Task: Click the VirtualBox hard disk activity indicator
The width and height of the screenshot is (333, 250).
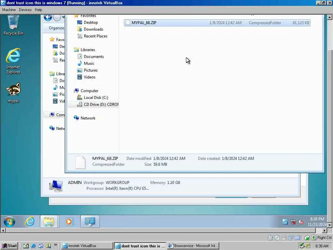Action: click(x=270, y=237)
